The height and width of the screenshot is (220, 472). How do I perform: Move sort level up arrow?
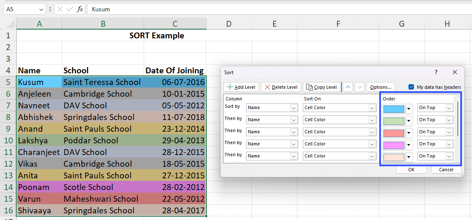348,87
